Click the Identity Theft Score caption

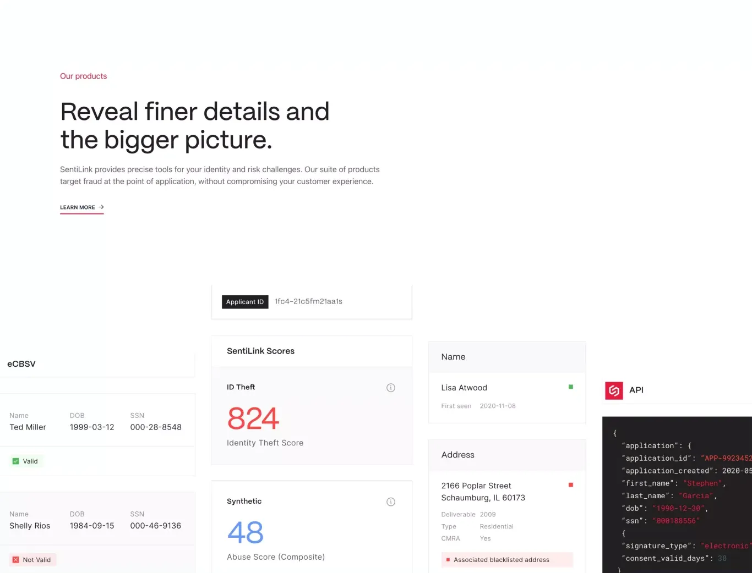(x=265, y=443)
